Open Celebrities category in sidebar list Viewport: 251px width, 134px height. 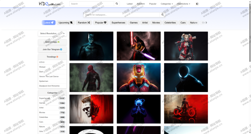tap(52, 117)
